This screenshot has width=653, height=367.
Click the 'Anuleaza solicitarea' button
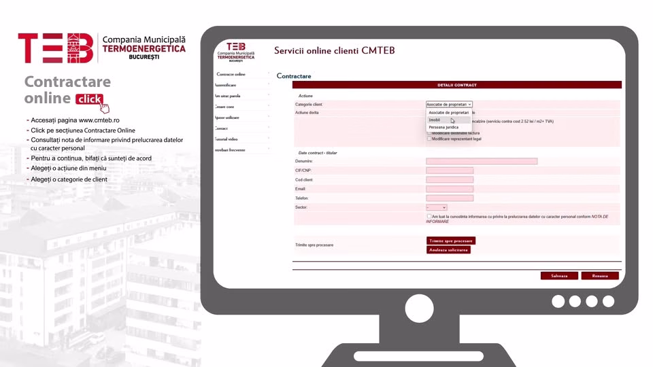(448, 250)
